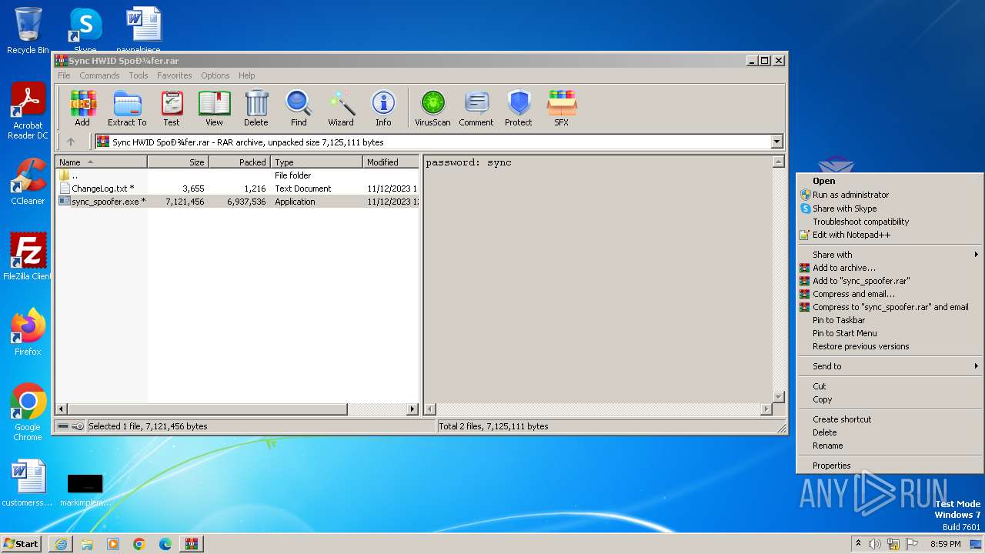Sort by the Modified column header
The width and height of the screenshot is (985, 554).
(x=391, y=162)
